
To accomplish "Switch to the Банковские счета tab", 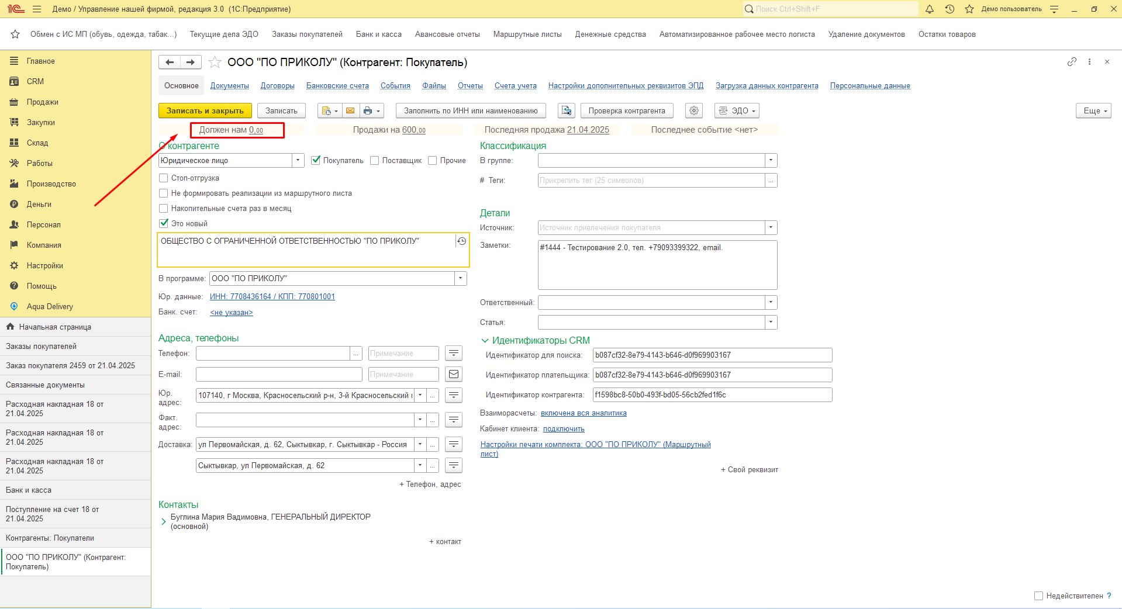I will tap(337, 85).
